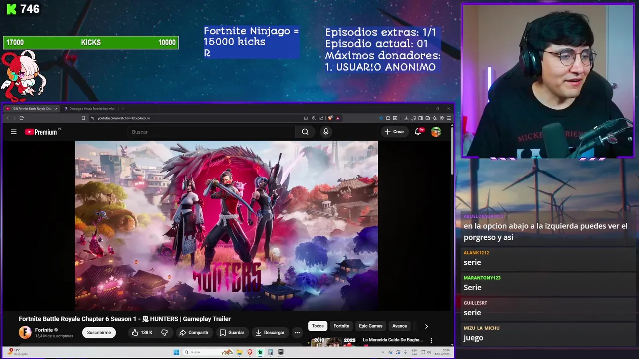Switch to Descarga e instala Fortnite tab

pyautogui.click(x=90, y=108)
